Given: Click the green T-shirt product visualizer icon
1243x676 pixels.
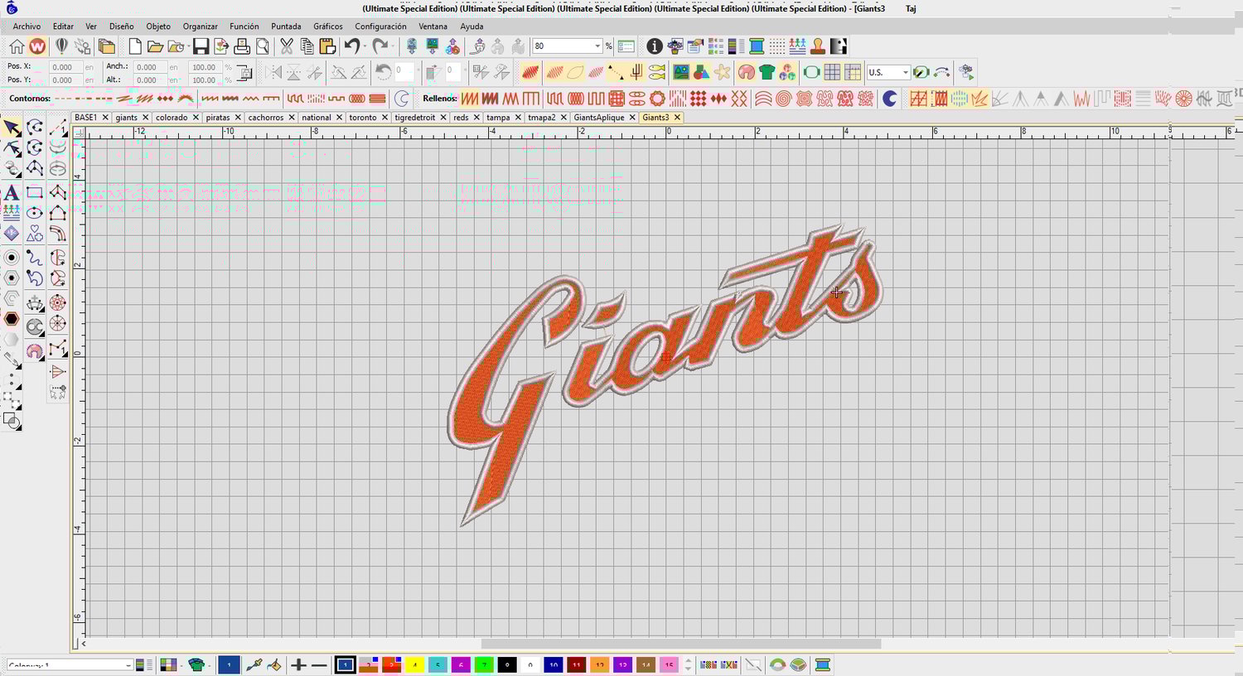Looking at the screenshot, I should pyautogui.click(x=767, y=72).
